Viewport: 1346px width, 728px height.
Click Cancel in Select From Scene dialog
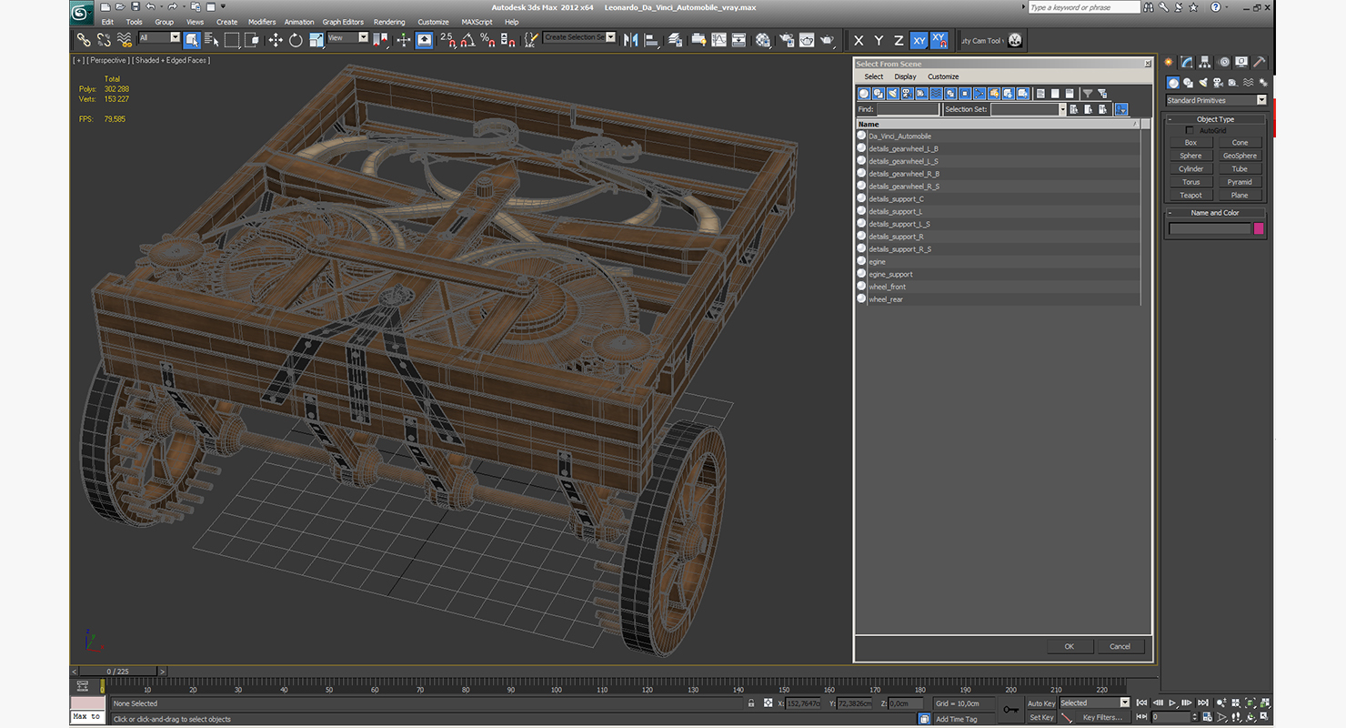click(1120, 646)
